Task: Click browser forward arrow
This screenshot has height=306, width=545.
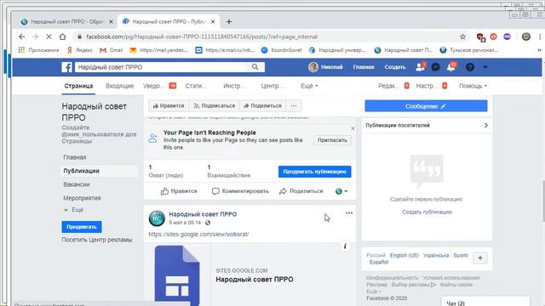Action: (36, 37)
